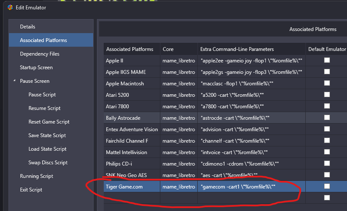
Task: Check Default Emulator for Entex Adventure Vision
Action: (x=327, y=129)
